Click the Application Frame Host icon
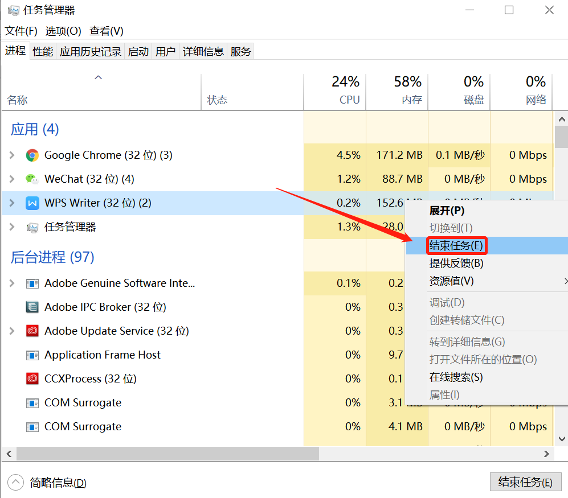 (32, 355)
